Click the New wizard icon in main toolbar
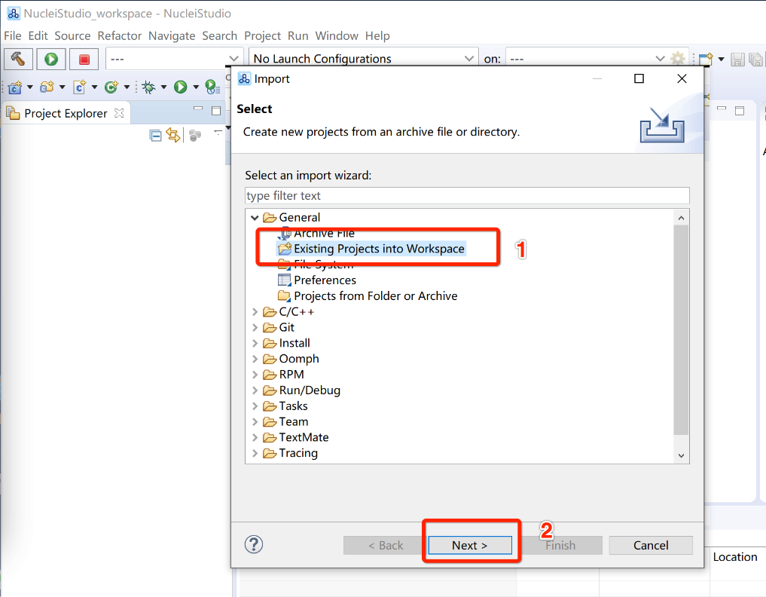Image resolution: width=766 pixels, height=597 pixels. tap(706, 59)
